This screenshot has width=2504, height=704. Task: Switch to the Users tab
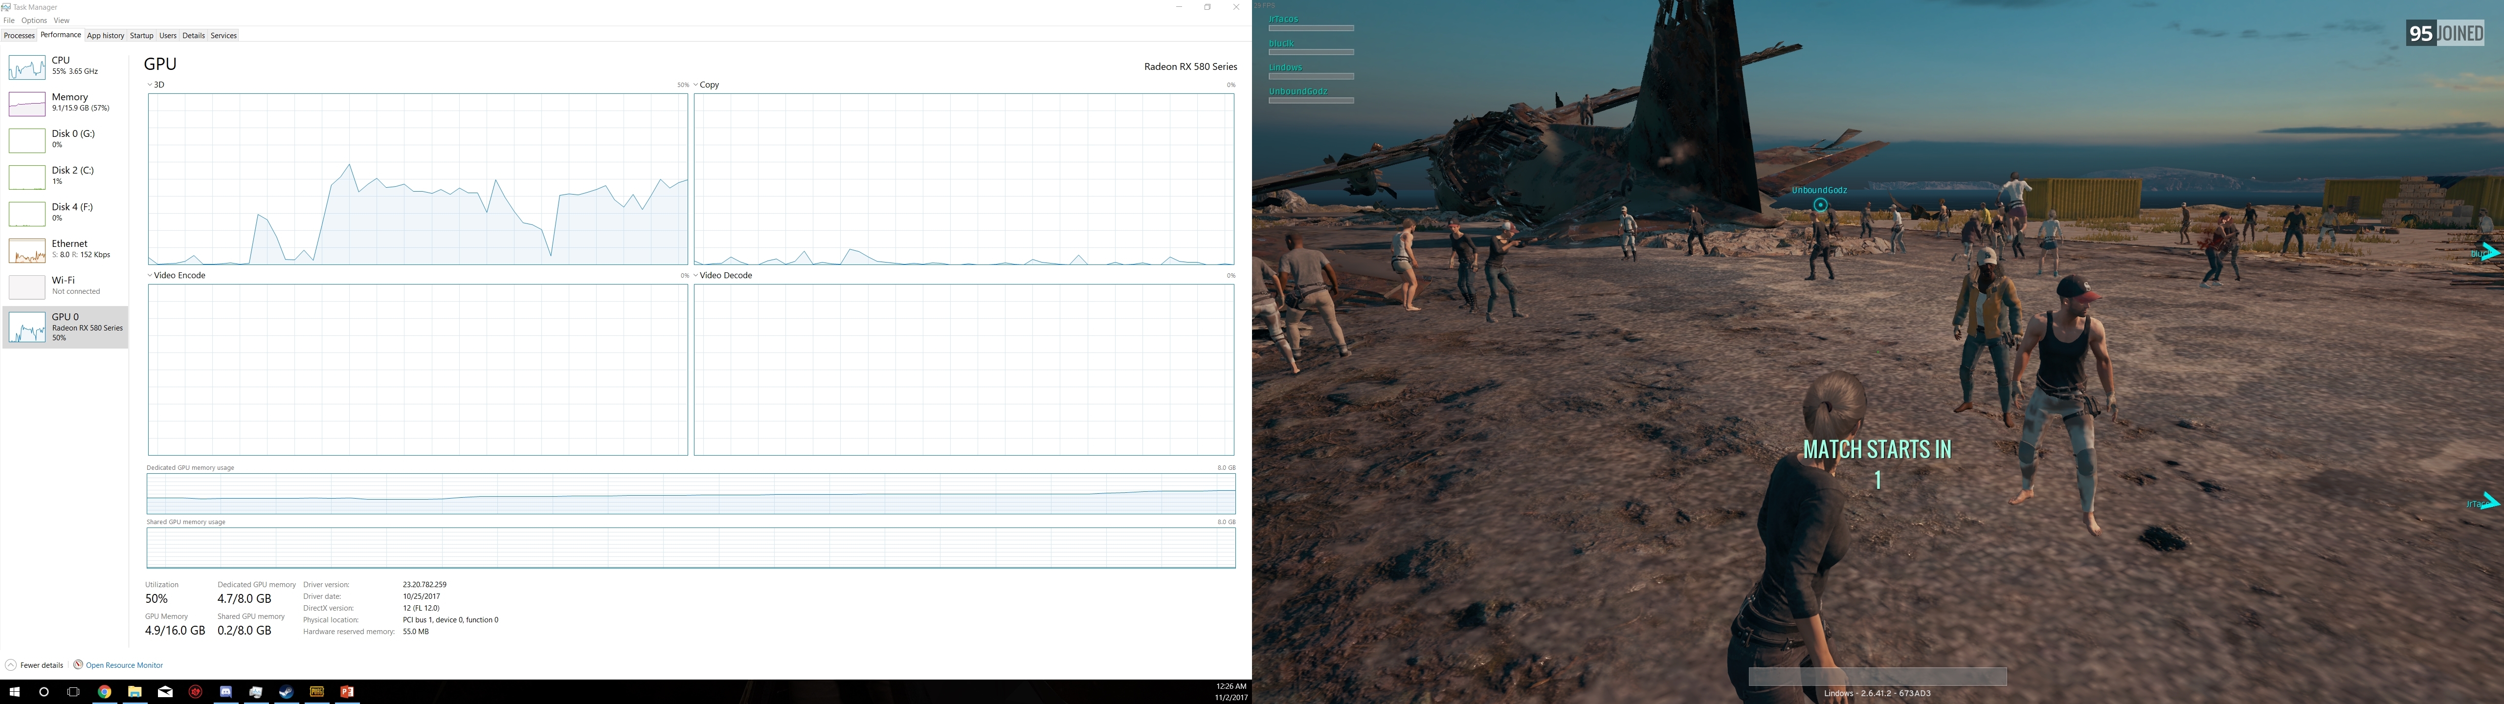pyautogui.click(x=168, y=36)
